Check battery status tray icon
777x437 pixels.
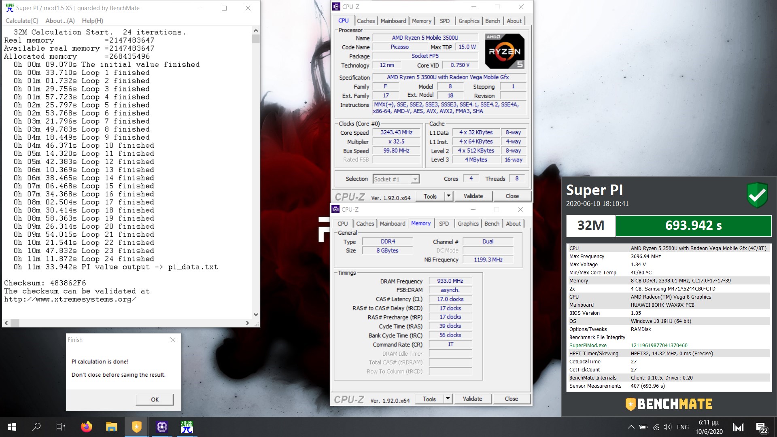[x=643, y=427]
